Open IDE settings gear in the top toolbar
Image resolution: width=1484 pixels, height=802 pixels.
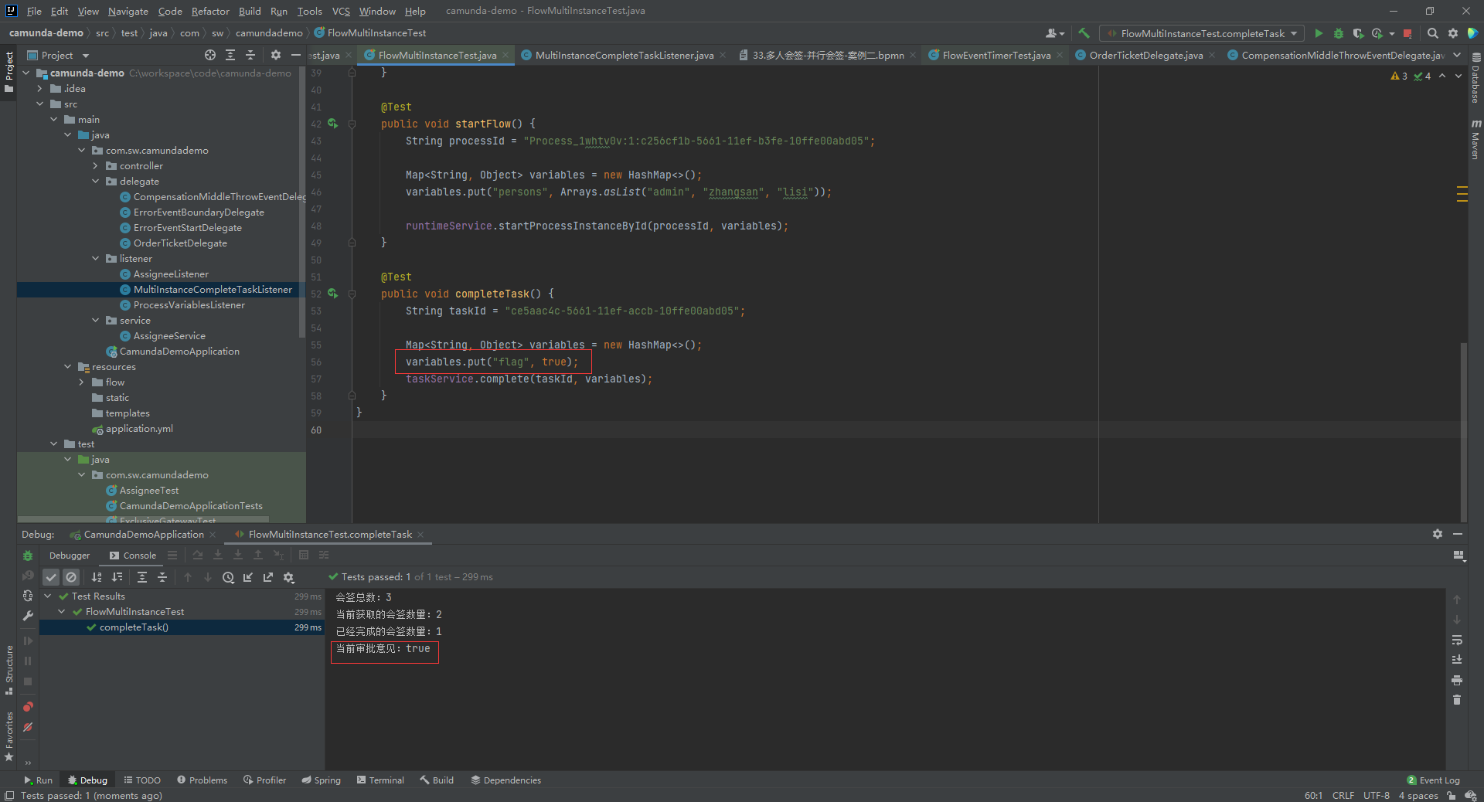point(1452,33)
